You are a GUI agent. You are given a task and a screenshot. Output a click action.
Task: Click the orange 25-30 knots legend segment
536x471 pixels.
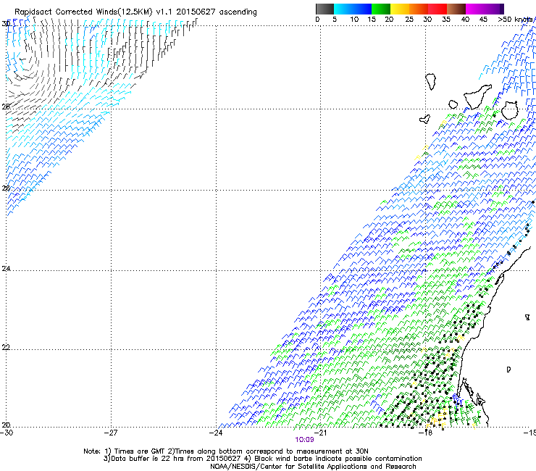419,9
